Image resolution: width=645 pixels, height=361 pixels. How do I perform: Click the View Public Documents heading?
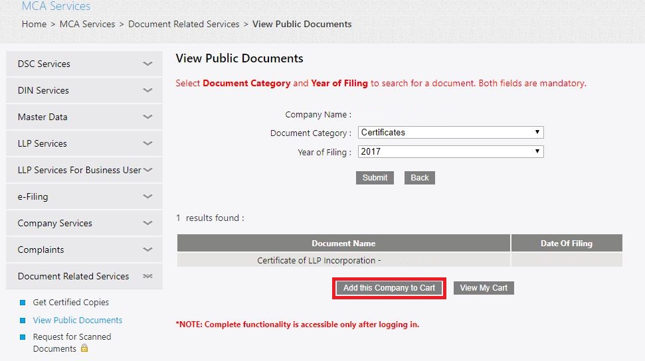(x=239, y=58)
